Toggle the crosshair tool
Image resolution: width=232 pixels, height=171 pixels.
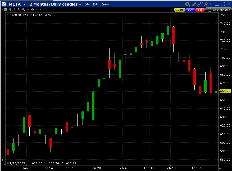(x=28, y=10)
